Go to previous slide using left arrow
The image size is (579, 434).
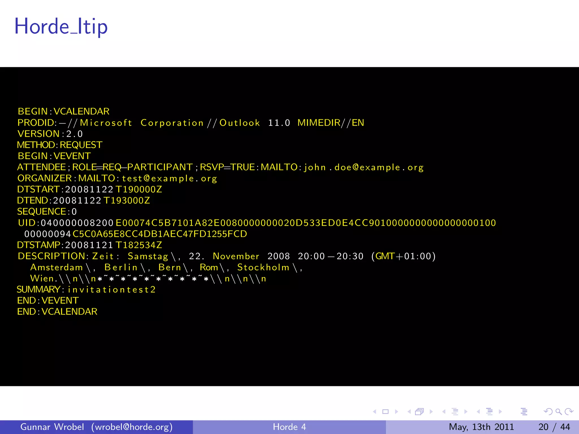(375, 412)
